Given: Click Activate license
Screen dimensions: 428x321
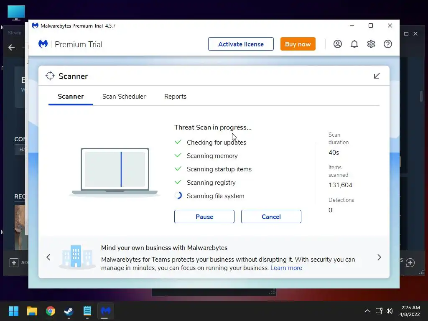Looking at the screenshot, I should (x=241, y=44).
